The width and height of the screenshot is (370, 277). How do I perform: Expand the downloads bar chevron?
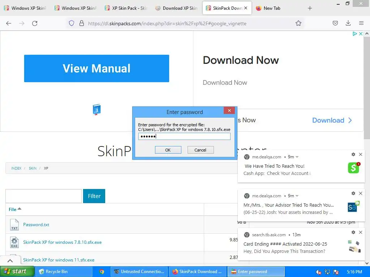pos(10,260)
